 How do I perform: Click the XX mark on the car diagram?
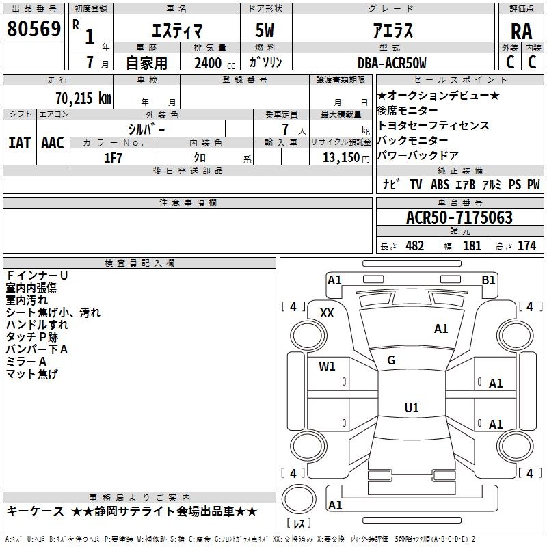click(x=327, y=312)
